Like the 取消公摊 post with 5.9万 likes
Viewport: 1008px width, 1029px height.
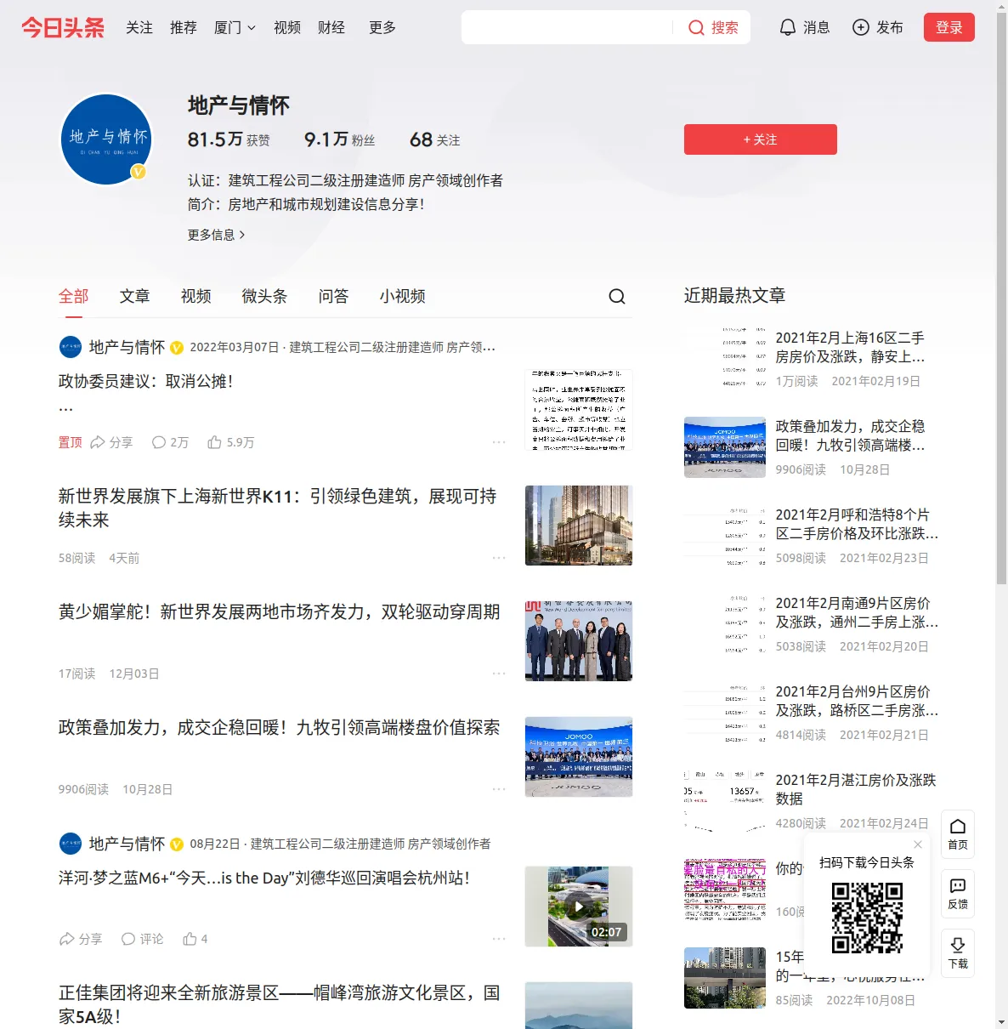[x=230, y=442]
